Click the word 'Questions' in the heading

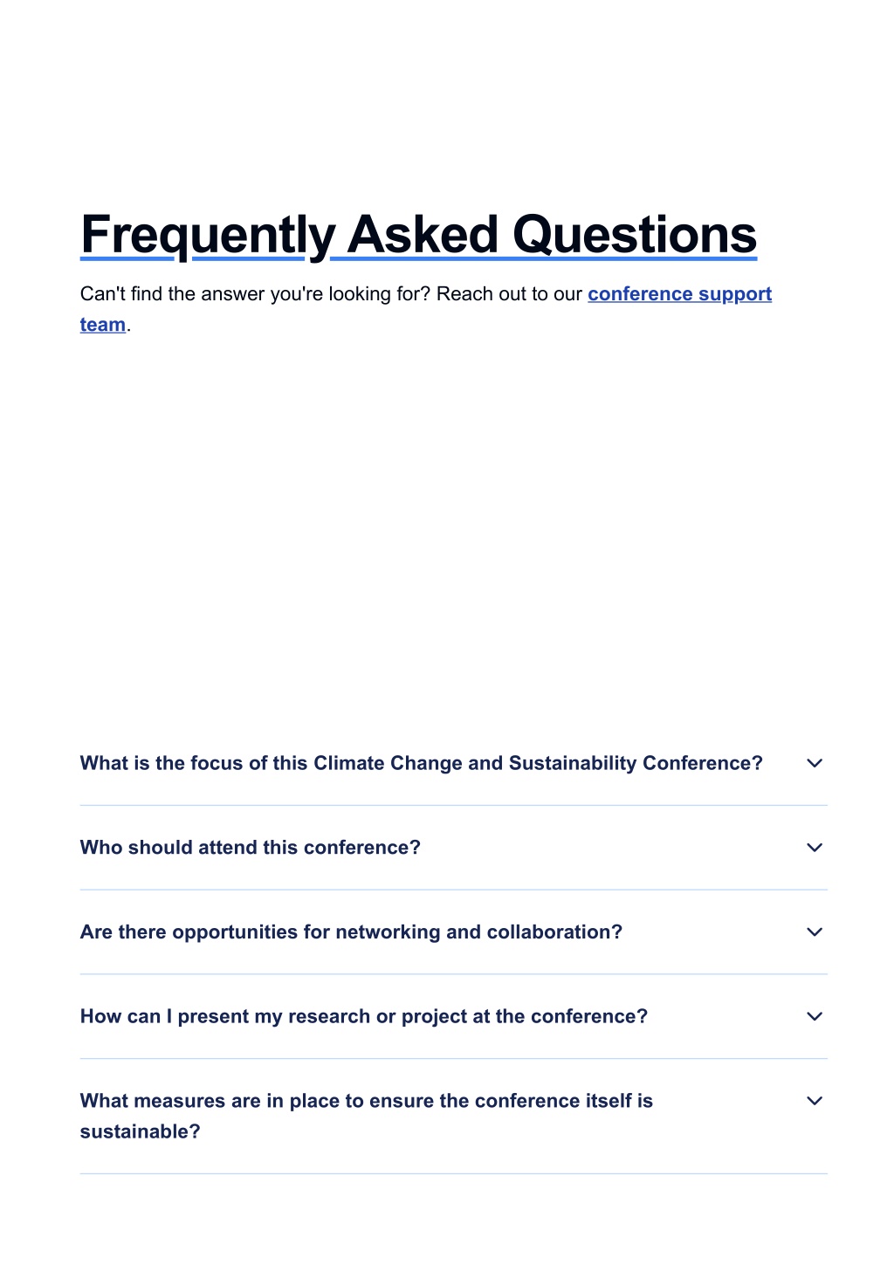click(x=635, y=235)
